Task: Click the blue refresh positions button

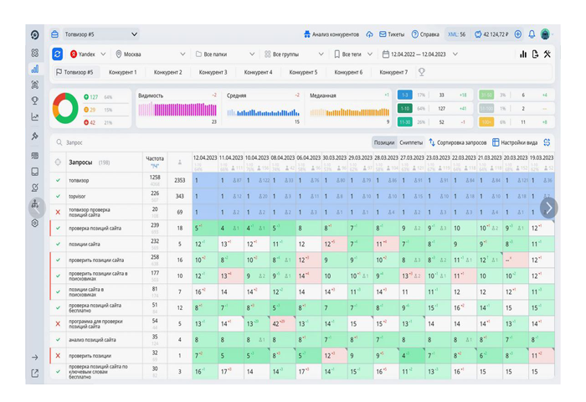Action: pyautogui.click(x=57, y=54)
